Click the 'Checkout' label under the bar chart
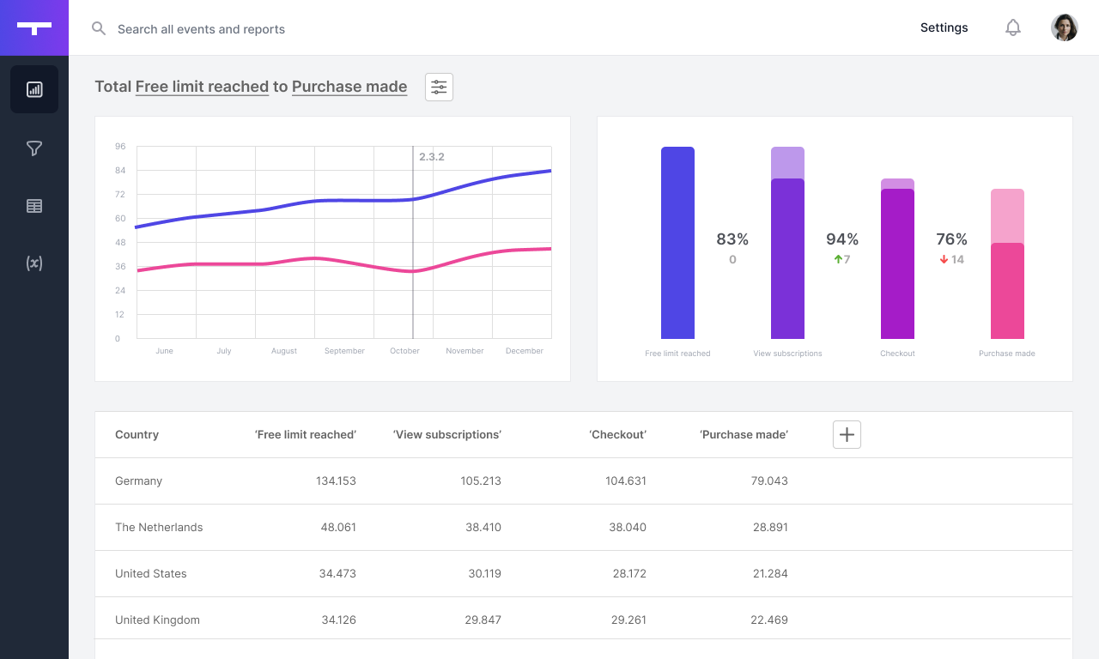This screenshot has width=1099, height=659. click(x=897, y=354)
